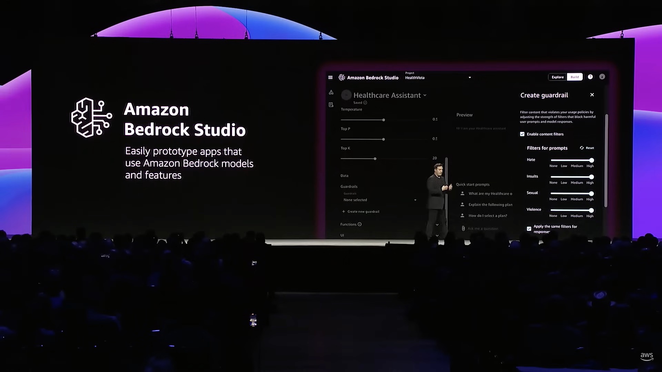Select 'Explain the following plan' quick prompt
Image resolution: width=662 pixels, height=372 pixels.
pos(490,205)
